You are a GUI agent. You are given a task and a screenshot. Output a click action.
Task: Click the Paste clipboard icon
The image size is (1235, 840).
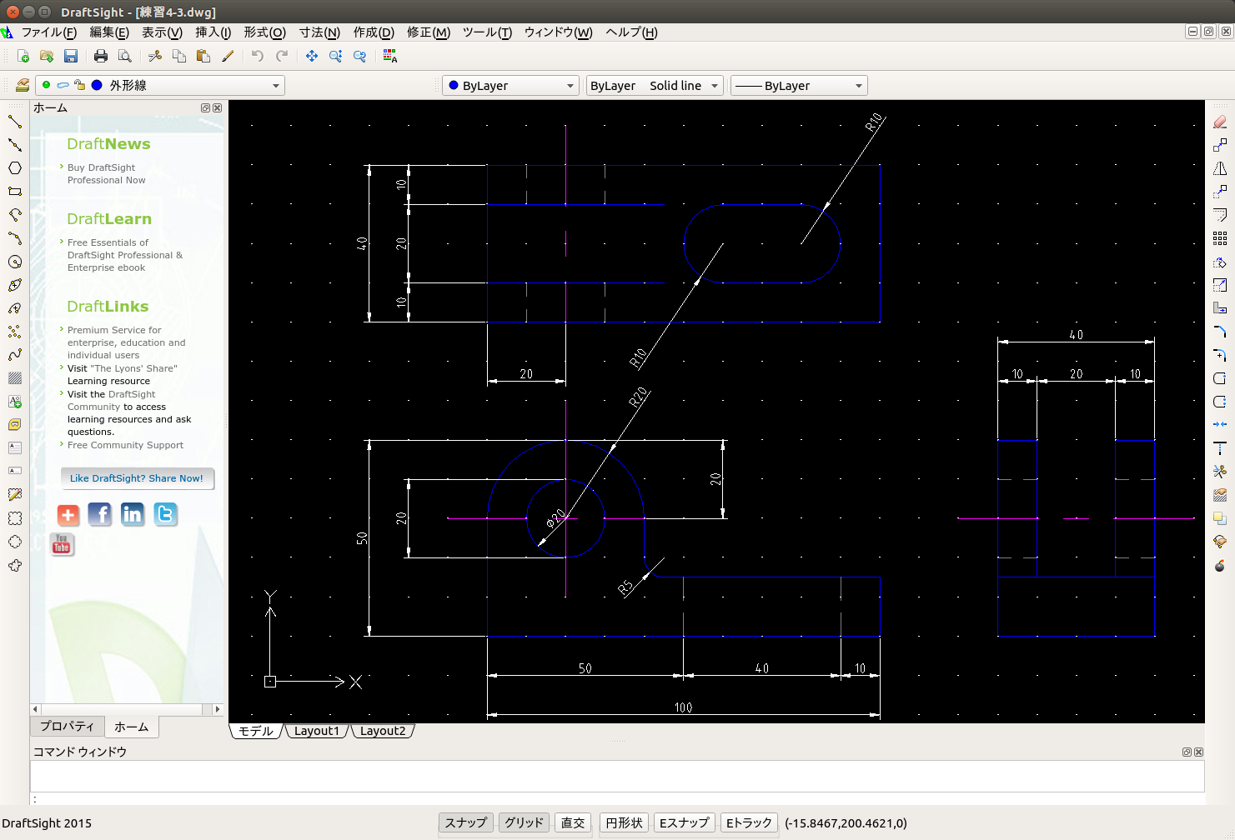[203, 56]
